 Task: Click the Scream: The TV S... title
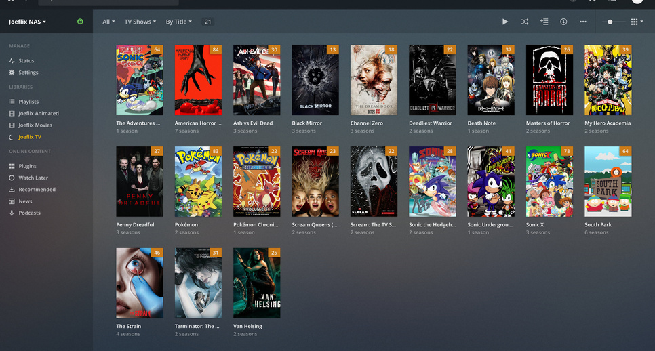(373, 224)
